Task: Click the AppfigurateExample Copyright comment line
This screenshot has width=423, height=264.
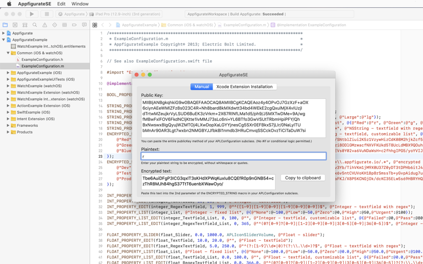Action: [182, 44]
